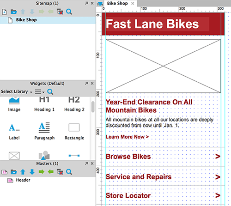Move master down with blue arrow
Screen dimensions: 231x206
click(32, 172)
